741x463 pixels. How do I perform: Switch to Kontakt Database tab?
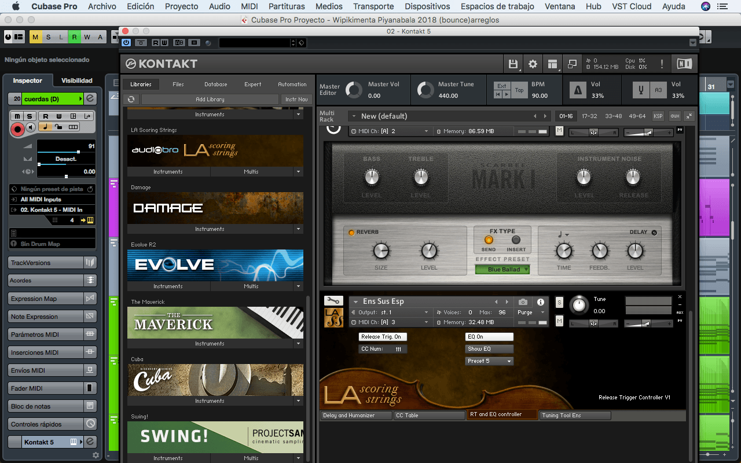pyautogui.click(x=215, y=84)
